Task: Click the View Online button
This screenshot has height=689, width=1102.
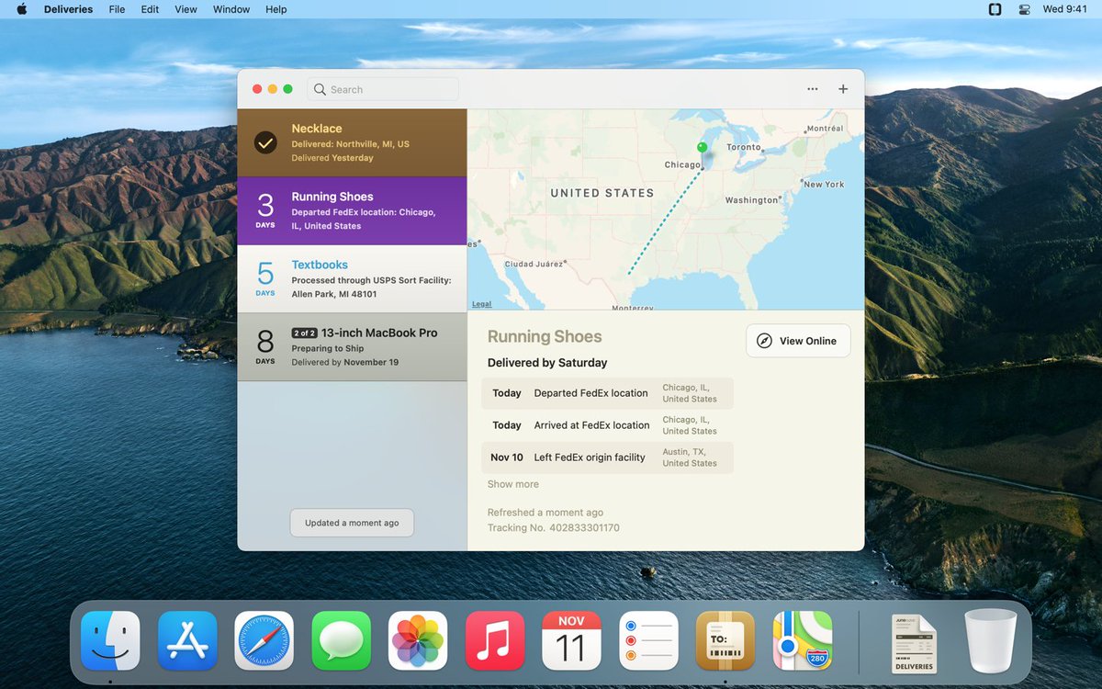Action: 798,341
